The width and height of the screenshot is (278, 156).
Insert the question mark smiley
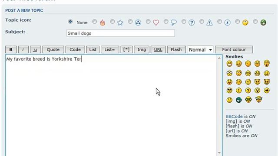(248, 91)
